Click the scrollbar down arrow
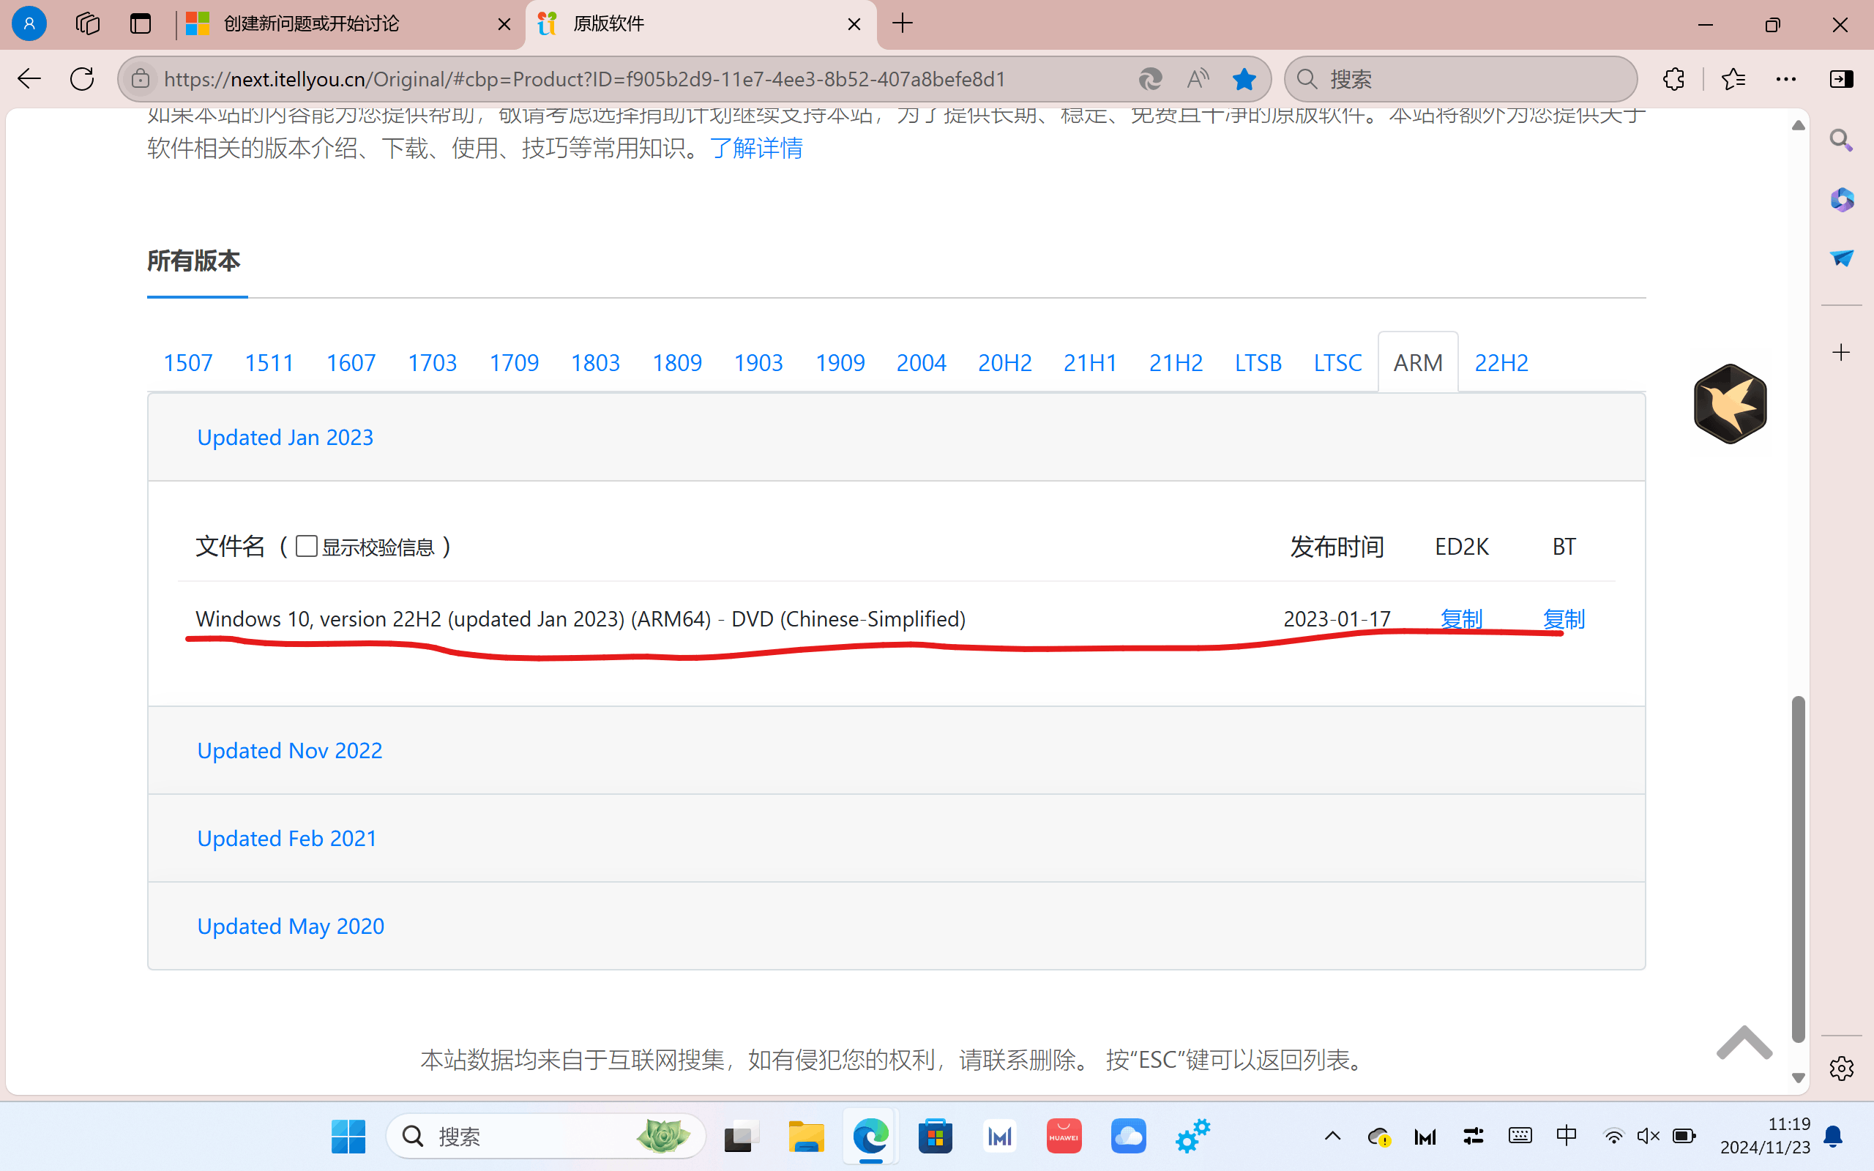The image size is (1874, 1171). (x=1798, y=1078)
